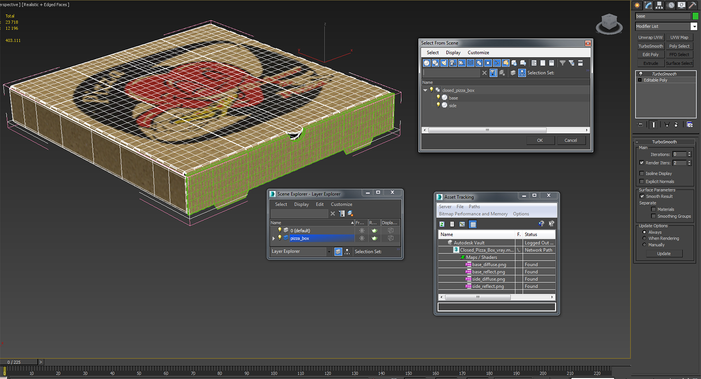Image resolution: width=701 pixels, height=379 pixels.
Task: Open Customize menu in Select From Scene
Action: click(478, 53)
